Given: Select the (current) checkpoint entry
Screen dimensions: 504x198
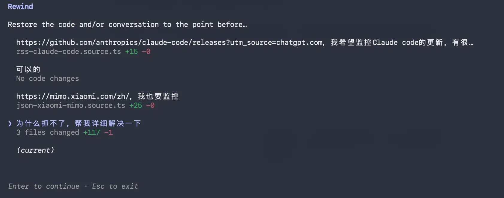Looking at the screenshot, I should point(35,150).
